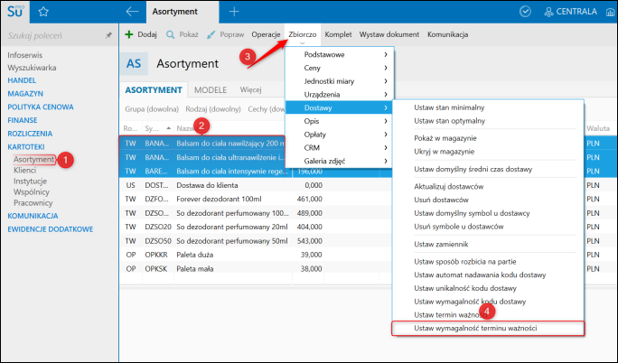Click the Subiekt SU Pro logo
Screen dimensions: 618x363
pyautogui.click(x=15, y=12)
